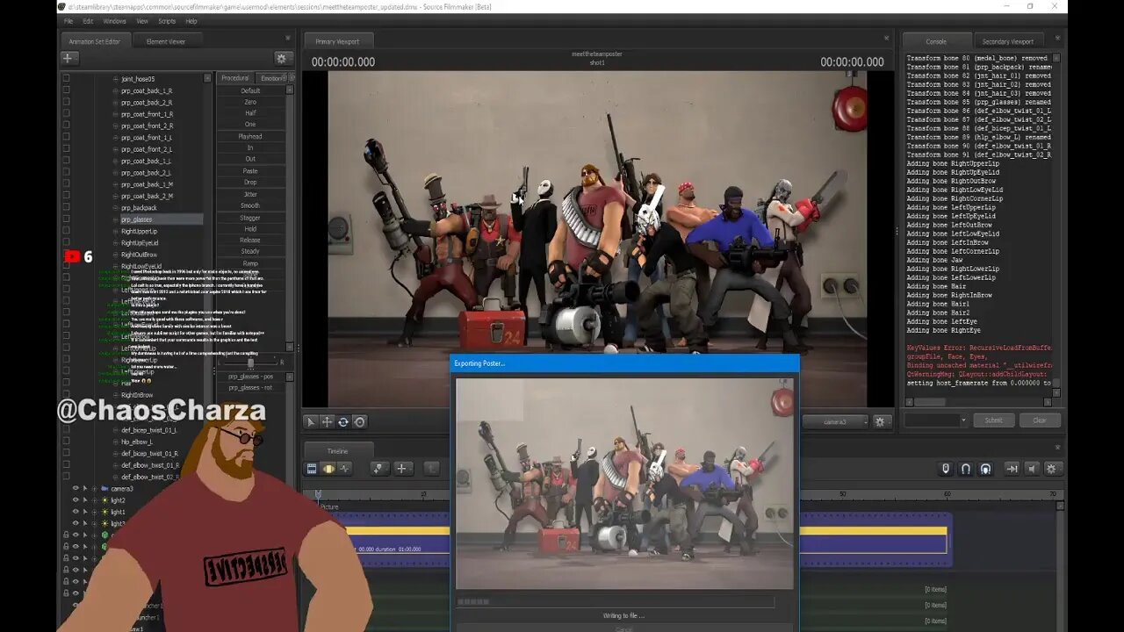Apply the Default procedural preset
Viewport: 1124px width, 632px height.
[x=250, y=90]
